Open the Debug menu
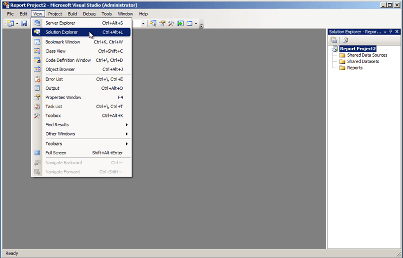The height and width of the screenshot is (258, 403). tap(89, 14)
